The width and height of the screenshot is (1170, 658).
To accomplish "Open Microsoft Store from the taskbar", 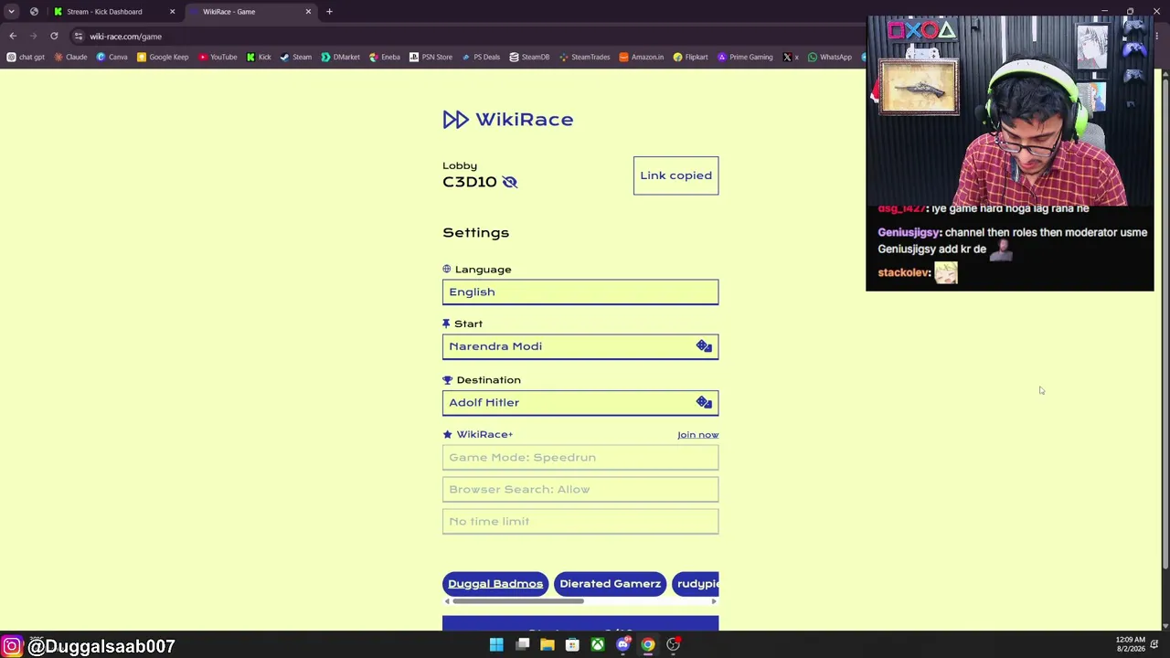I will [572, 645].
